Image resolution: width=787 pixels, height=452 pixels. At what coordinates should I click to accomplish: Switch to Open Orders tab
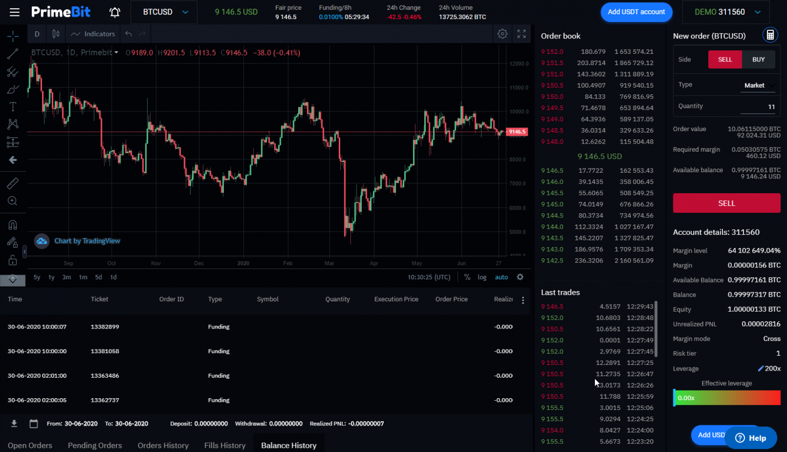(x=30, y=445)
